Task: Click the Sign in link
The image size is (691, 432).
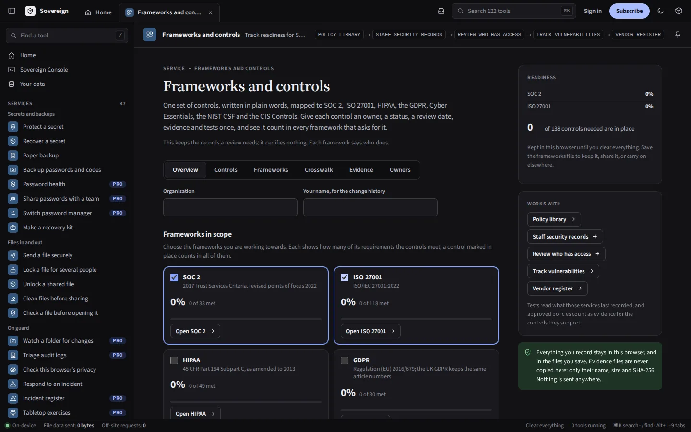Action: tap(593, 11)
